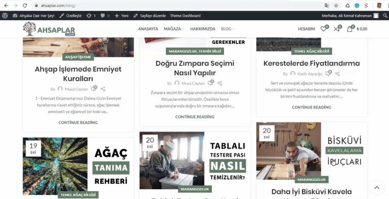Open the updates icon showing 1
The width and height of the screenshot is (389, 199).
91,16
